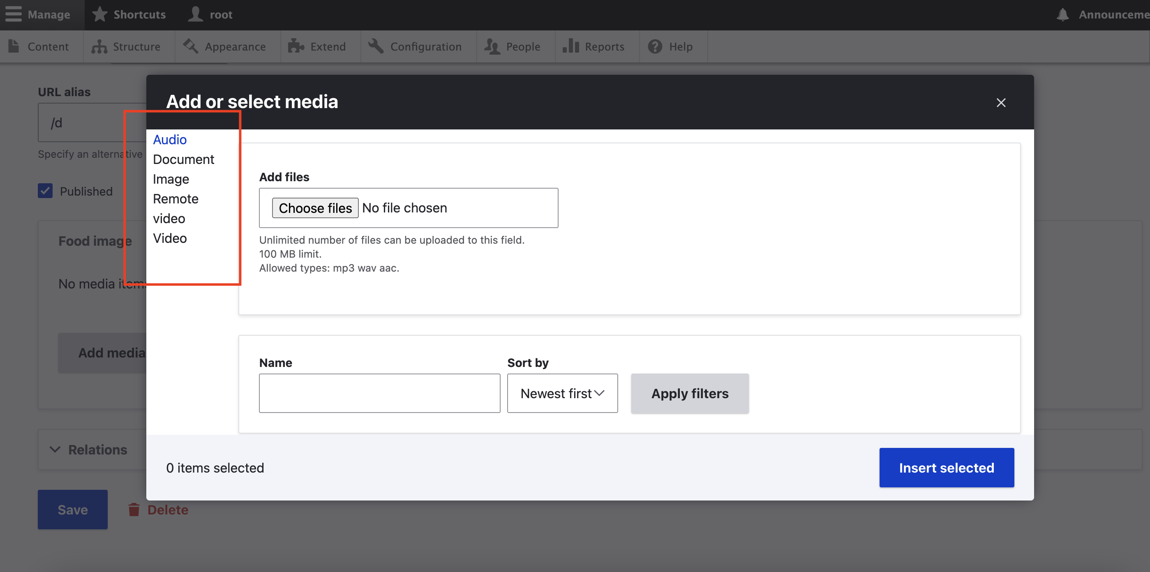This screenshot has height=572, width=1150.
Task: Select the Image media type
Action: tap(171, 179)
